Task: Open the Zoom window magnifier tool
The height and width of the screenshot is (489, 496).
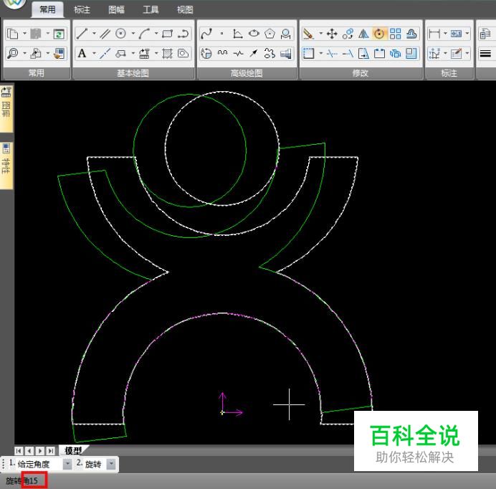Action: (x=13, y=53)
